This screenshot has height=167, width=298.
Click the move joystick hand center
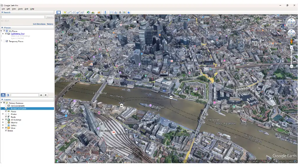(291, 33)
